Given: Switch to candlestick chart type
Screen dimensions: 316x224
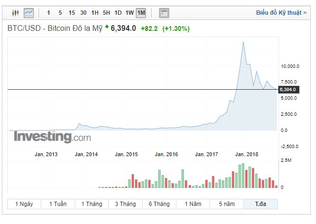Looking at the screenshot, I should (x=15, y=13).
